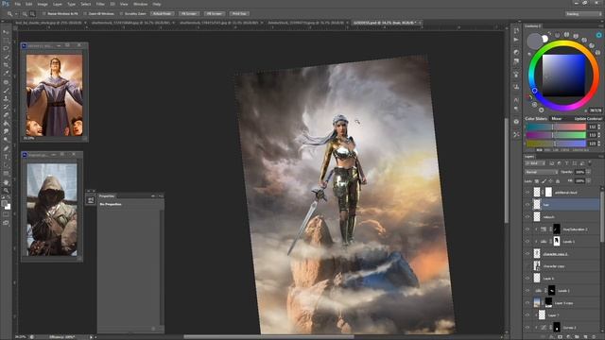Select the Smudge tool
The image size is (605, 340).
(6, 132)
